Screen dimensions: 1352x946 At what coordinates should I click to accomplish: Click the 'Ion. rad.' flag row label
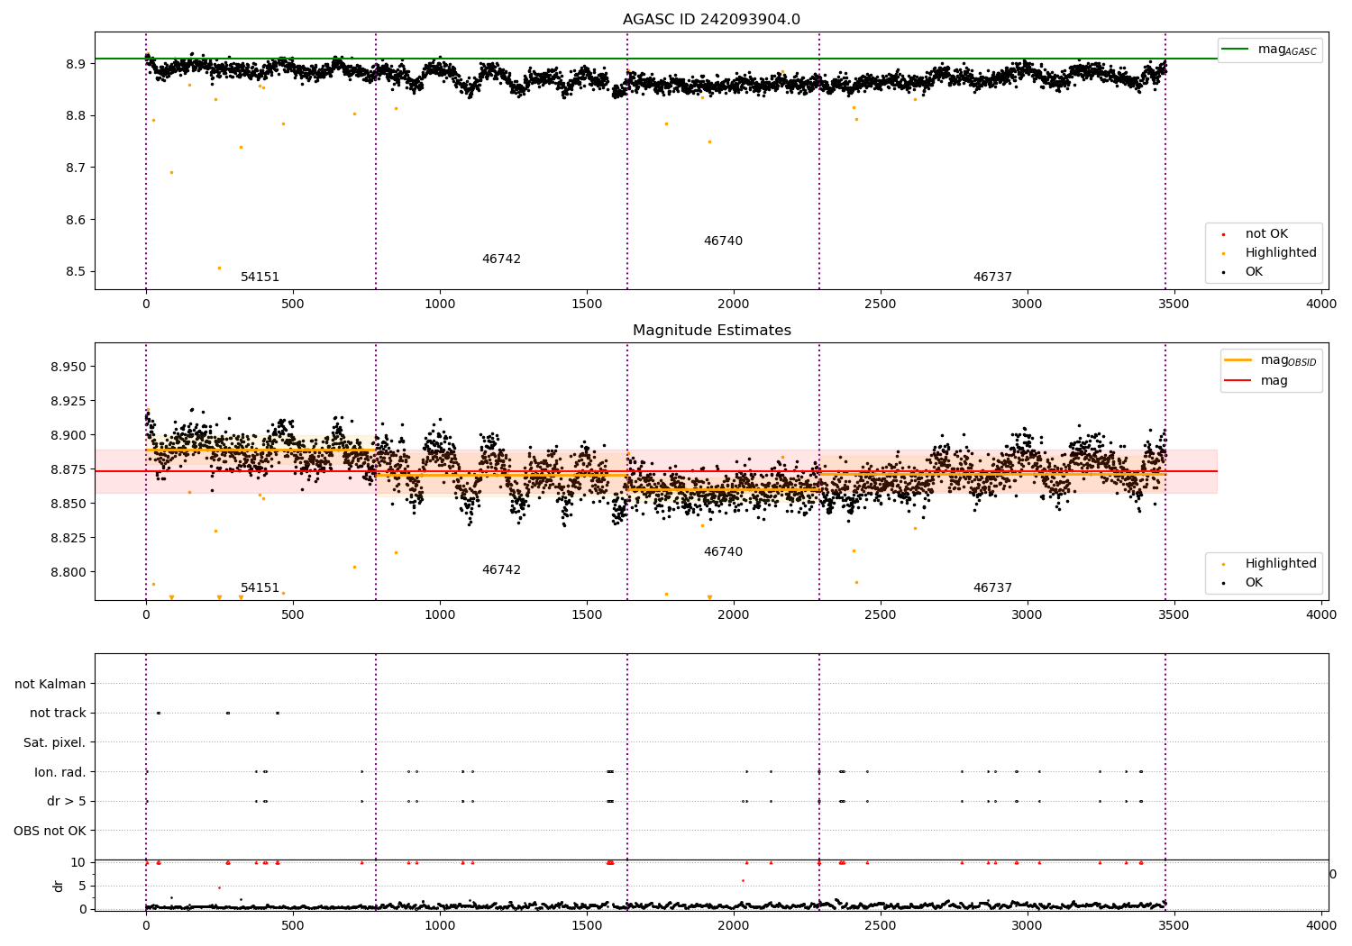[x=60, y=772]
